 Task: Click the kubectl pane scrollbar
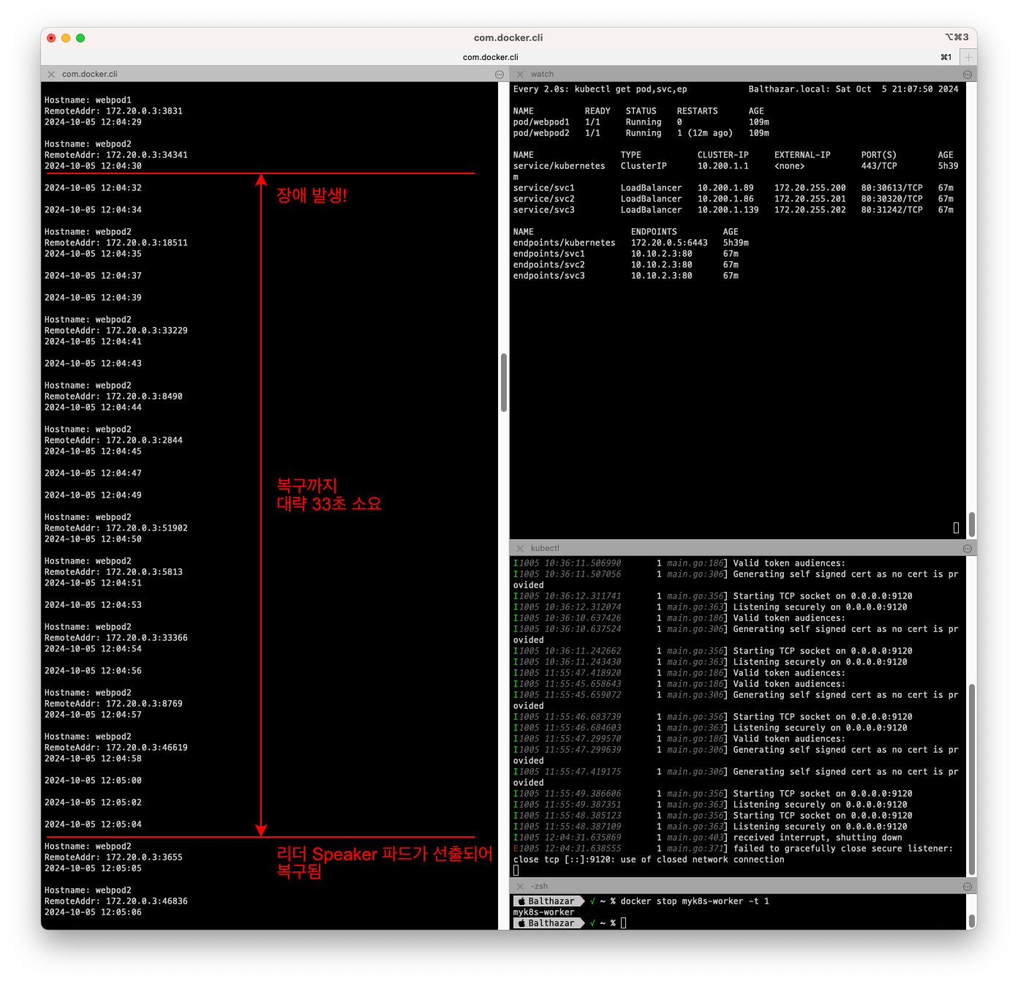972,779
